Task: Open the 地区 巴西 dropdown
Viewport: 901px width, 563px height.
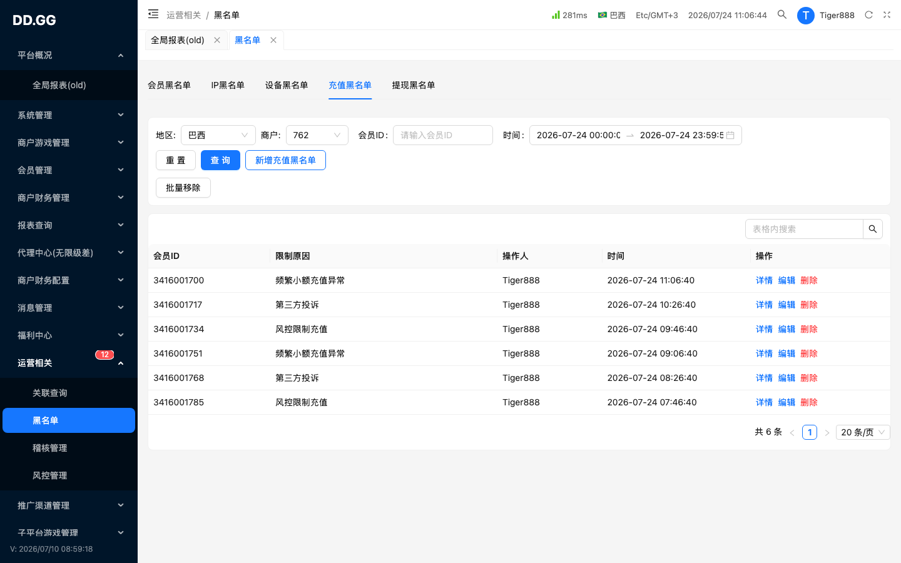Action: pyautogui.click(x=218, y=135)
